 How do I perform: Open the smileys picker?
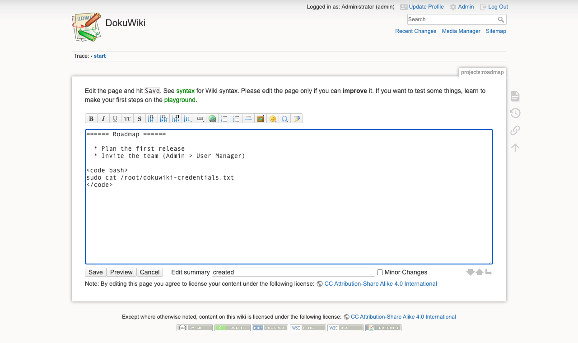tap(273, 119)
